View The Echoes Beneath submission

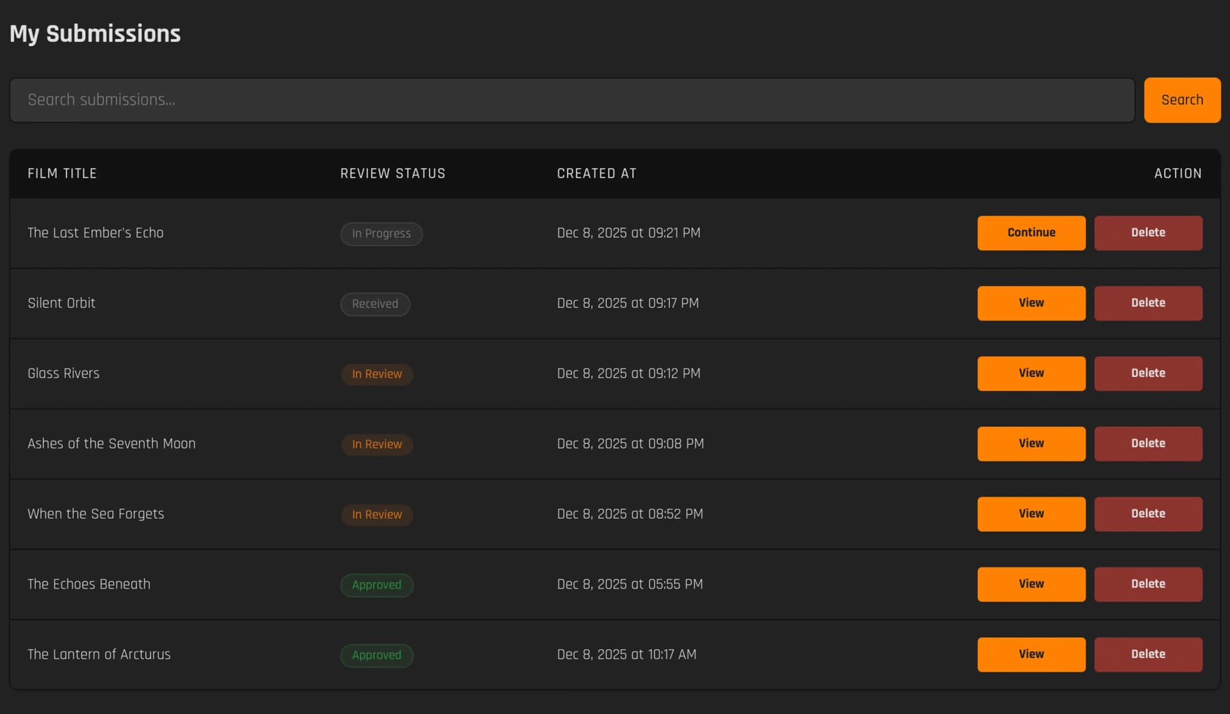click(1031, 584)
